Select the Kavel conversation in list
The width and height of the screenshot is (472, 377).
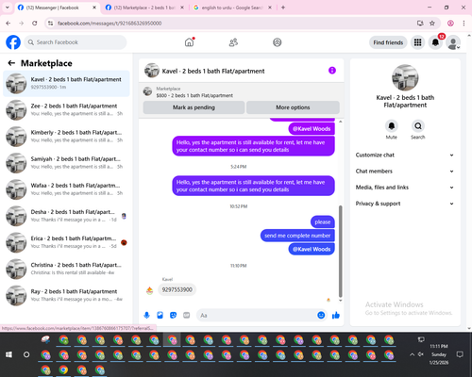(66, 83)
